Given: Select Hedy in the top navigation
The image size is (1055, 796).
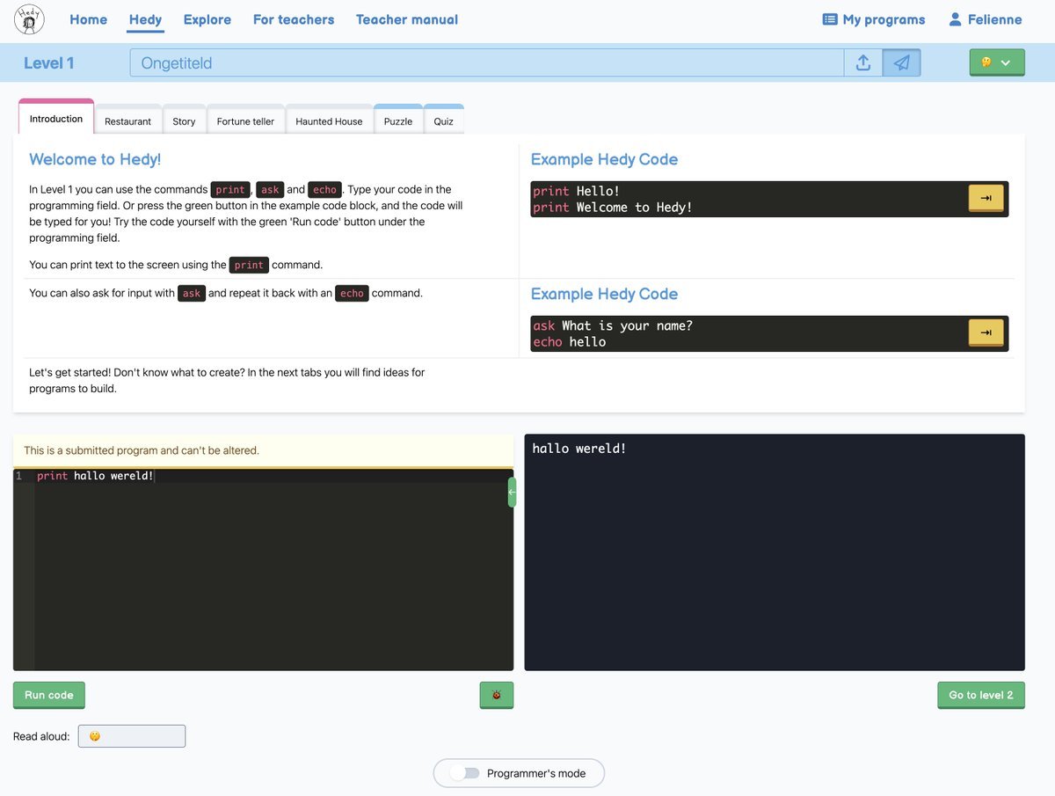Looking at the screenshot, I should click(x=145, y=19).
